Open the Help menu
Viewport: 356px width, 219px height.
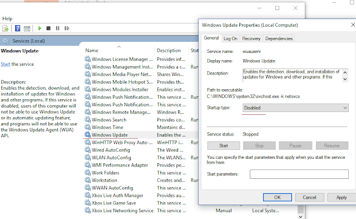[x=7, y=18]
